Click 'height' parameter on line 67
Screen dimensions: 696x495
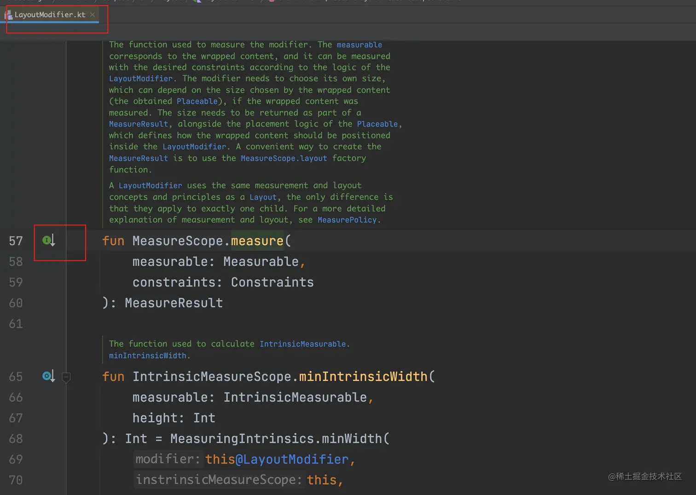pos(155,418)
